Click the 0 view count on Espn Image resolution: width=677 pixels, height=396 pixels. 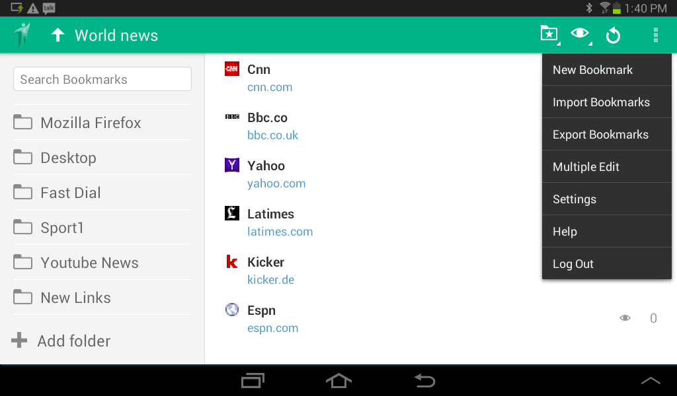pos(653,318)
